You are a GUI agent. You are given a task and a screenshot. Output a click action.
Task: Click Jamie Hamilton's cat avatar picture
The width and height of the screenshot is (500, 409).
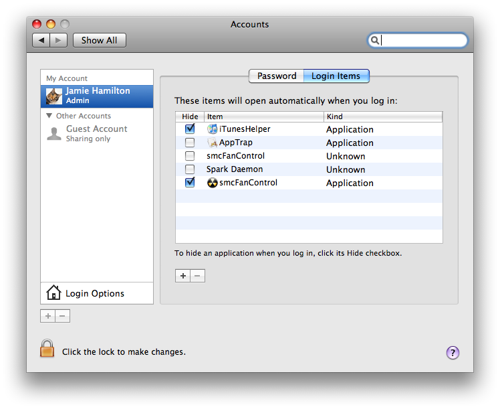click(x=54, y=96)
